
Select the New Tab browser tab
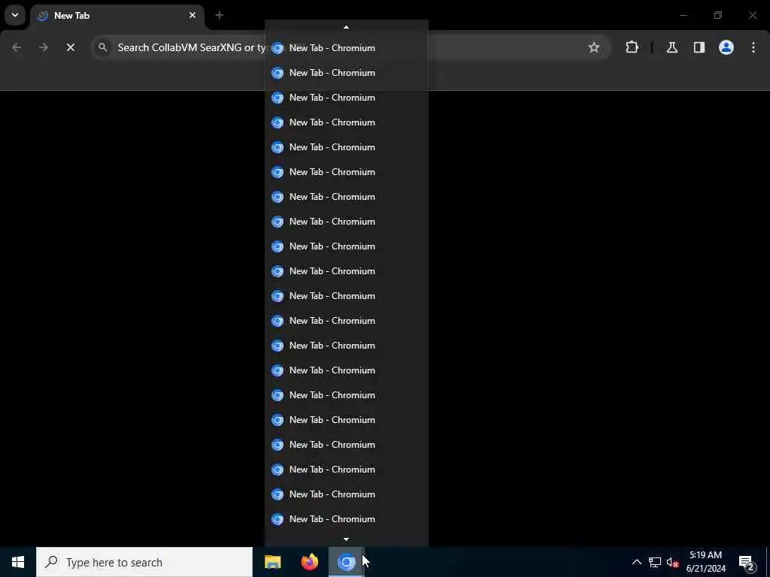[117, 16]
